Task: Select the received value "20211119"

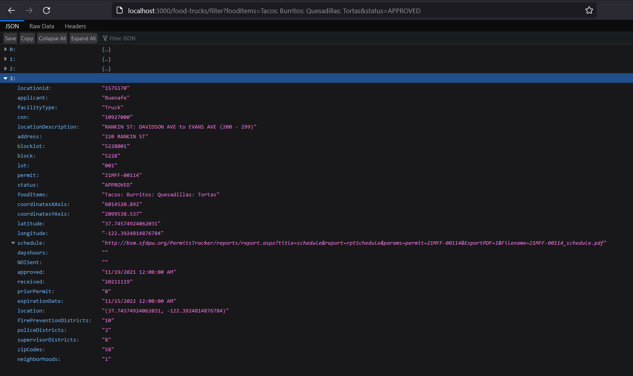Action: coord(117,282)
